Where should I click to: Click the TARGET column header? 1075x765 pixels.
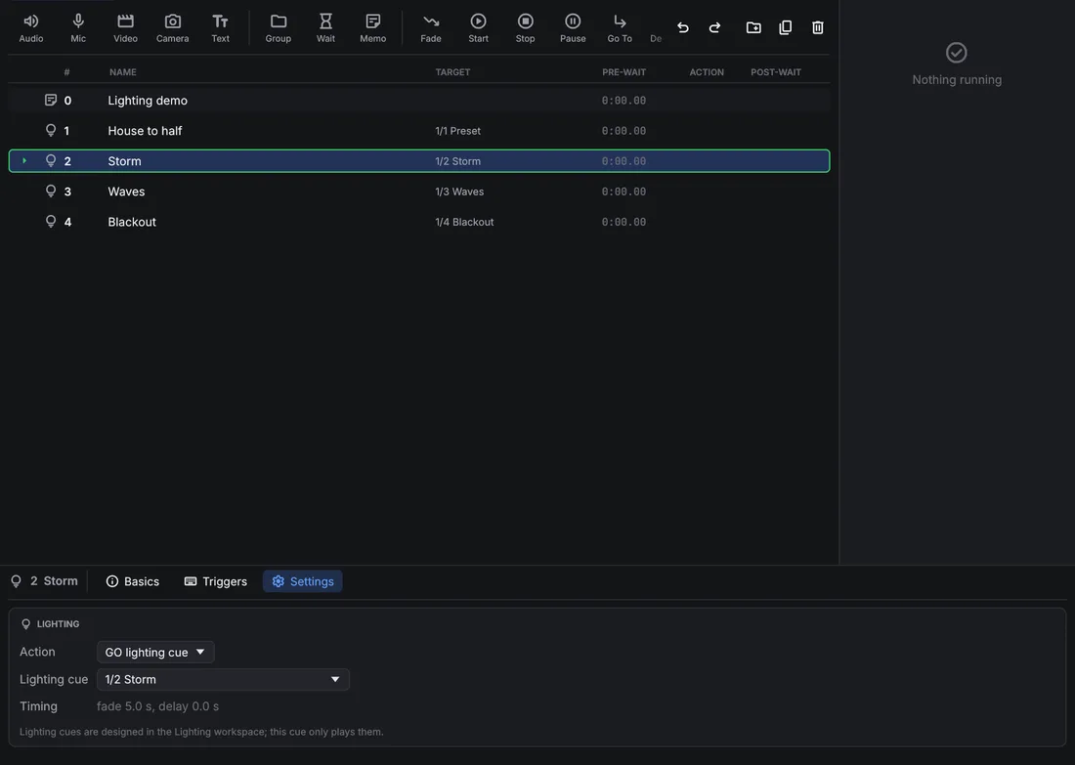click(x=452, y=72)
